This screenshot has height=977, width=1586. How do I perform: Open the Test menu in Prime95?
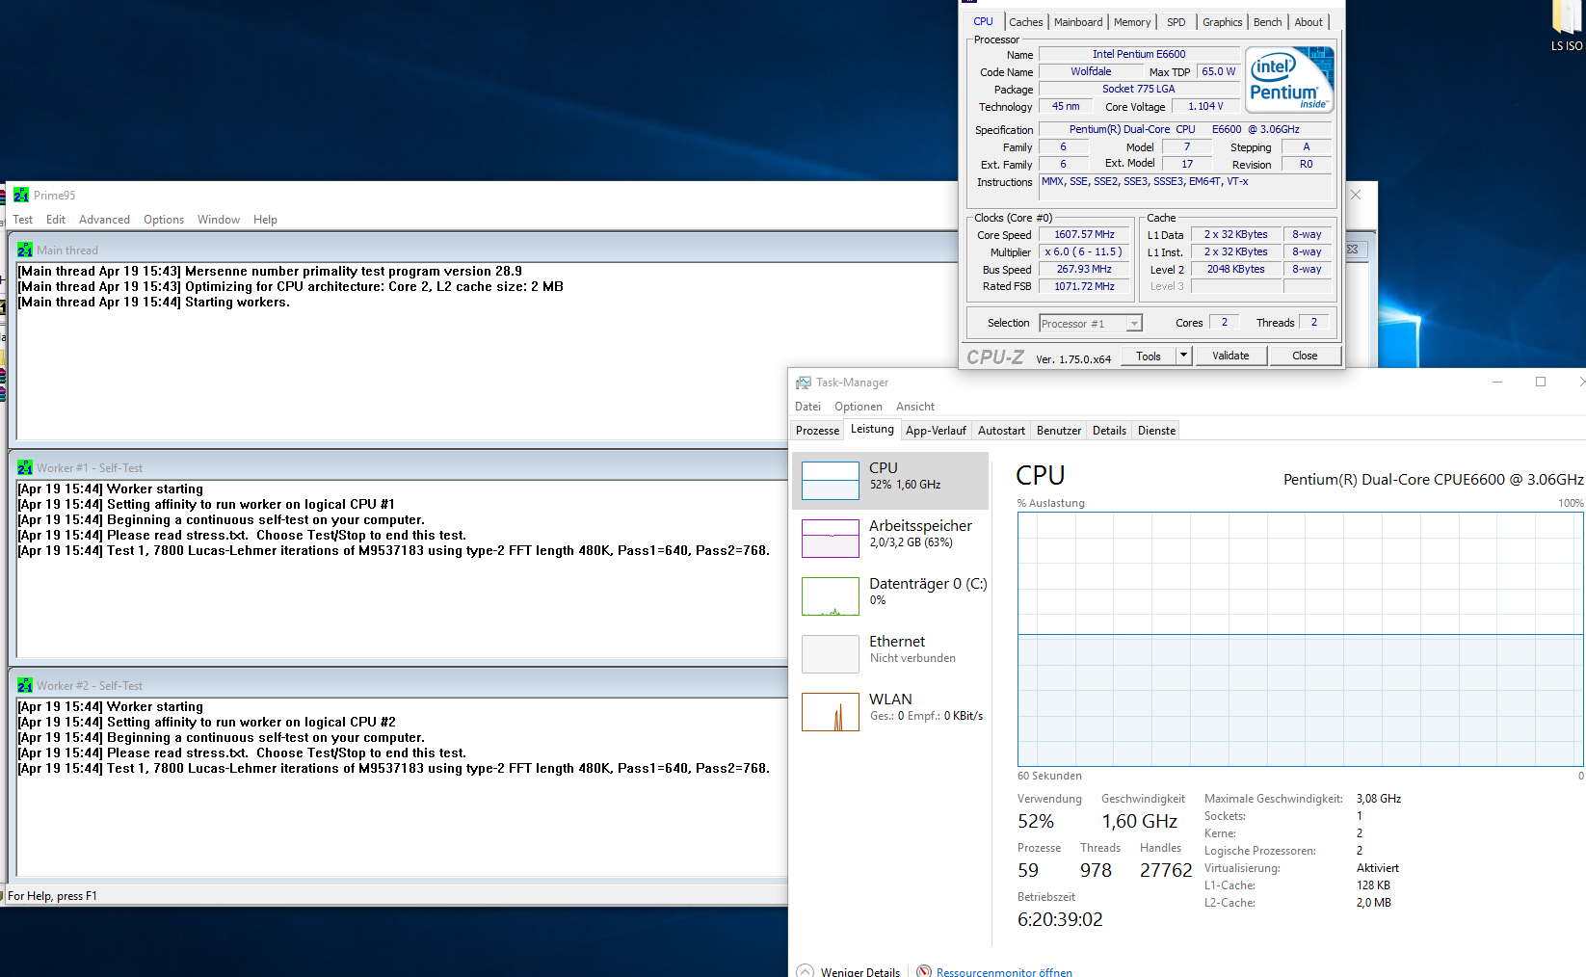(23, 220)
